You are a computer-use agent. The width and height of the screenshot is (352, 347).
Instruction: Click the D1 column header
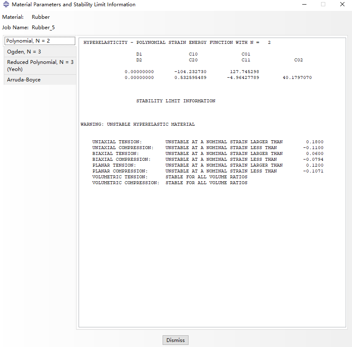tap(139, 54)
